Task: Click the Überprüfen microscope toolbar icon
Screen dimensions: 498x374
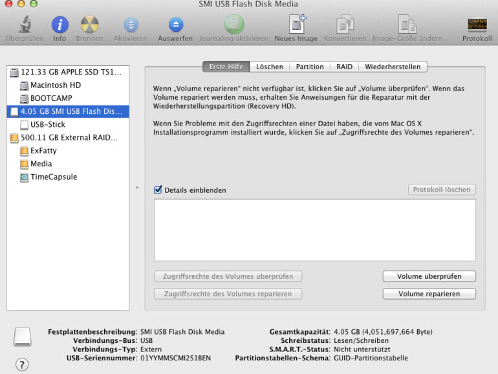Action: tap(25, 25)
